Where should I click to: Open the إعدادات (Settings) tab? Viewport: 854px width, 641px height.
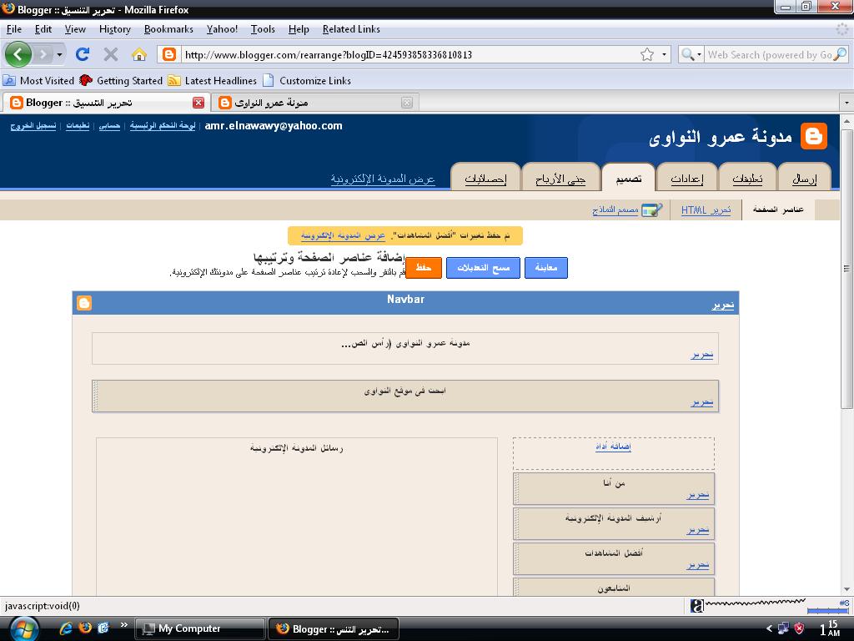coord(687,178)
